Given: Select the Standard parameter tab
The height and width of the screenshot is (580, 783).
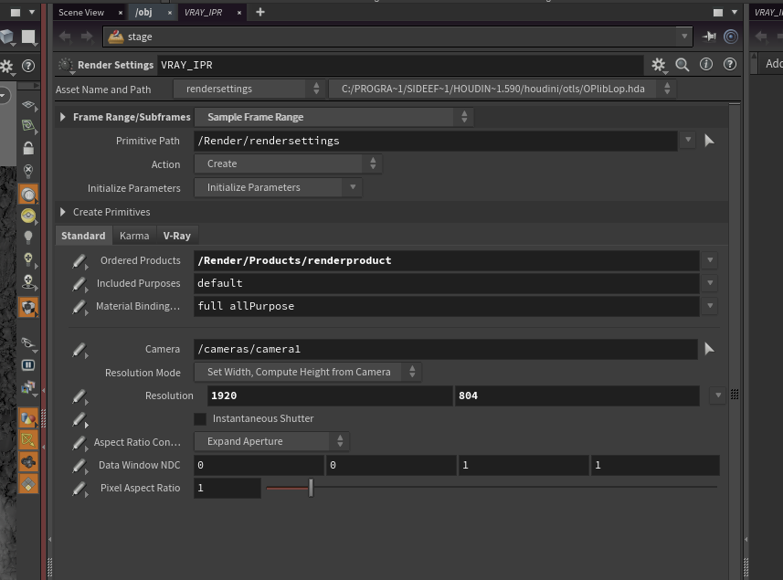Looking at the screenshot, I should coord(83,236).
